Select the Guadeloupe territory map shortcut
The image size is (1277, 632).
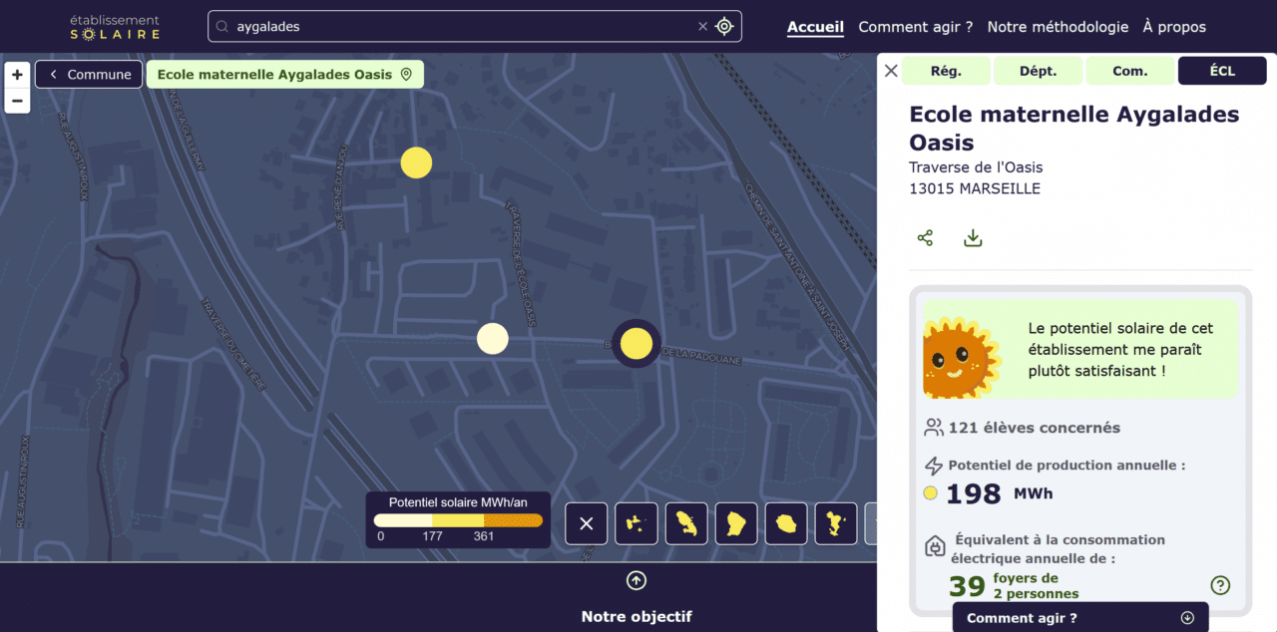click(636, 523)
